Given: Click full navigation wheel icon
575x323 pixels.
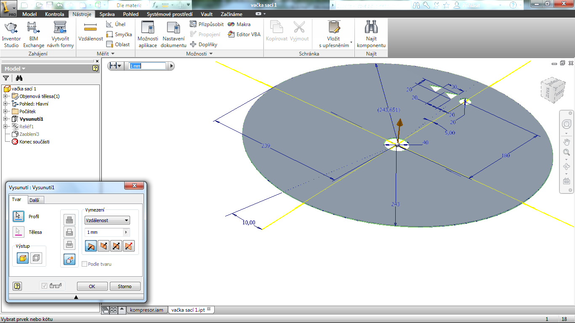Looking at the screenshot, I should [x=567, y=125].
